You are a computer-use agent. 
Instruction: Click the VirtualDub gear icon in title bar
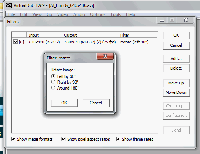(x=9, y=5)
